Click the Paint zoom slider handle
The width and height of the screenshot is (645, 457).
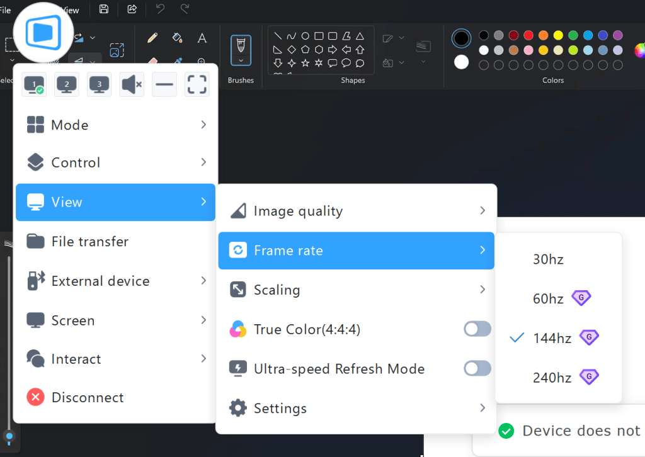click(9, 436)
